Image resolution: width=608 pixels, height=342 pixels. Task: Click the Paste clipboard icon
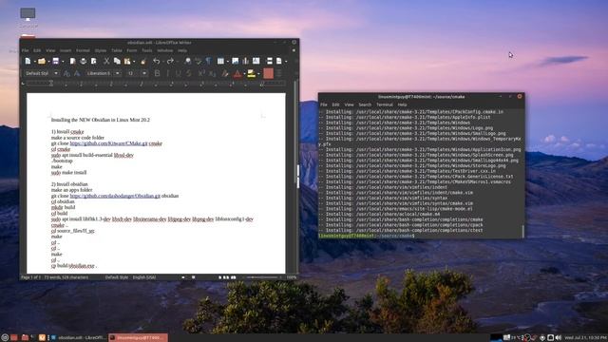coord(126,61)
